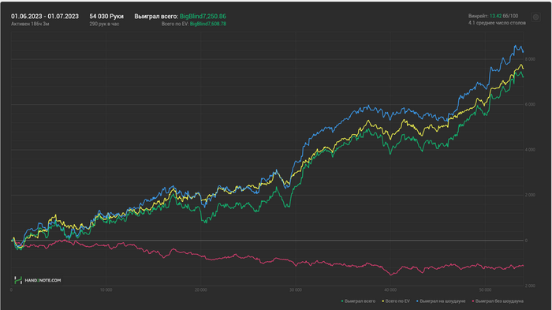Toggle the 'Всего по EV' legend series
Image resolution: width=552 pixels, height=310 pixels.
pyautogui.click(x=396, y=301)
